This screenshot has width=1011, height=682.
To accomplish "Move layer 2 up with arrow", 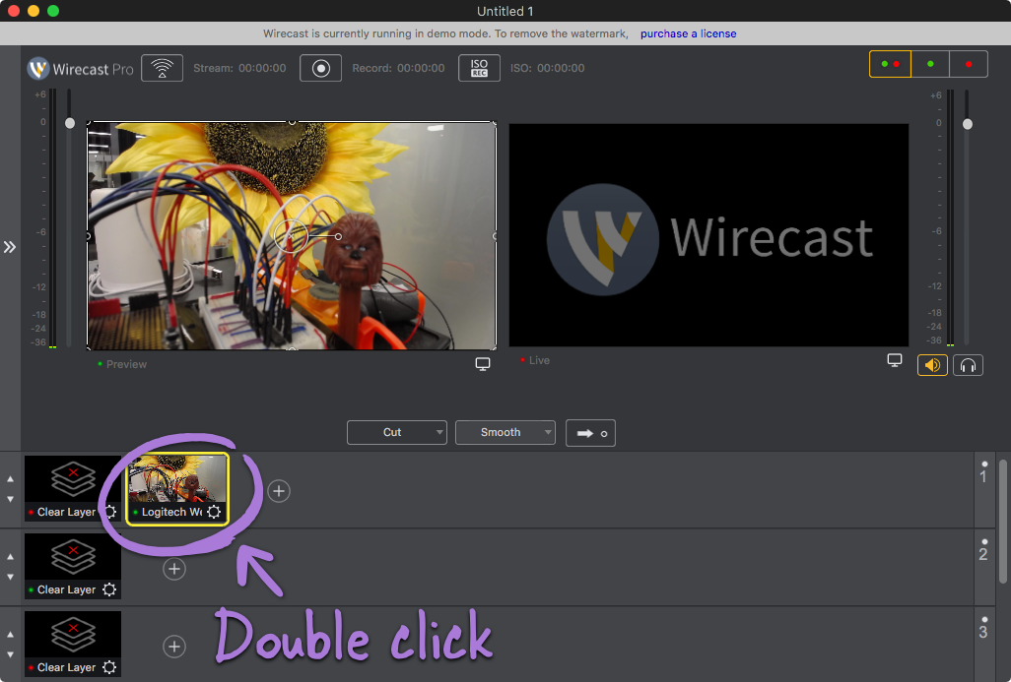I will (10, 556).
